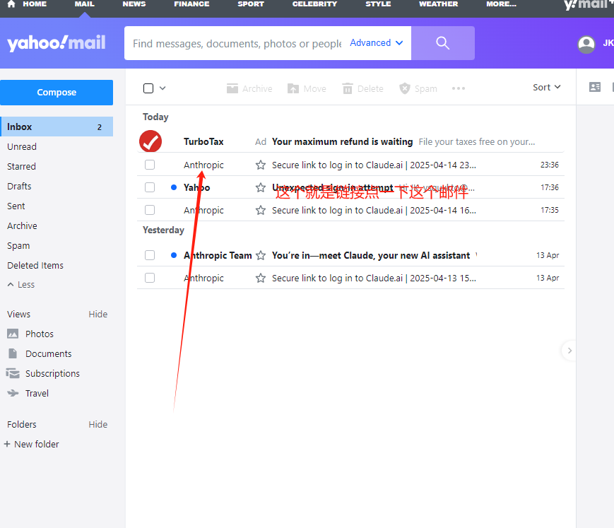Open the select-all dropdown arrow

tap(163, 88)
